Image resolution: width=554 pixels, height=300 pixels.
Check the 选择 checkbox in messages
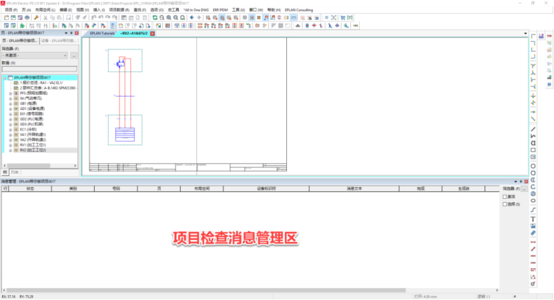tap(505, 204)
